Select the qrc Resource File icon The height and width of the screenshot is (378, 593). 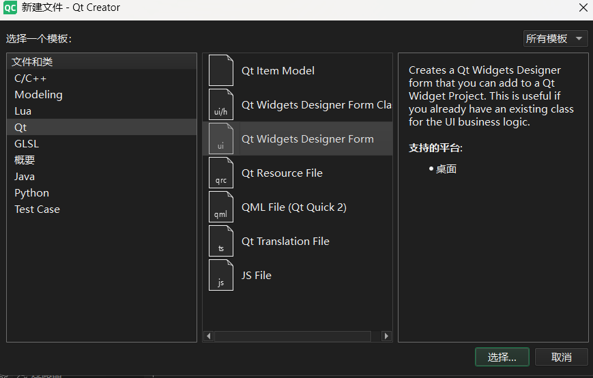(220, 173)
